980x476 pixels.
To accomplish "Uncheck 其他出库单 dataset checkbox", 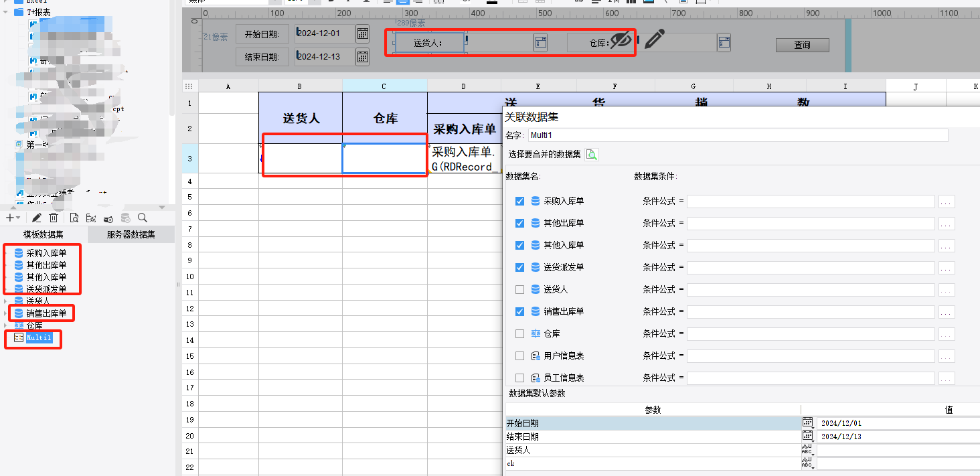I will pyautogui.click(x=520, y=223).
